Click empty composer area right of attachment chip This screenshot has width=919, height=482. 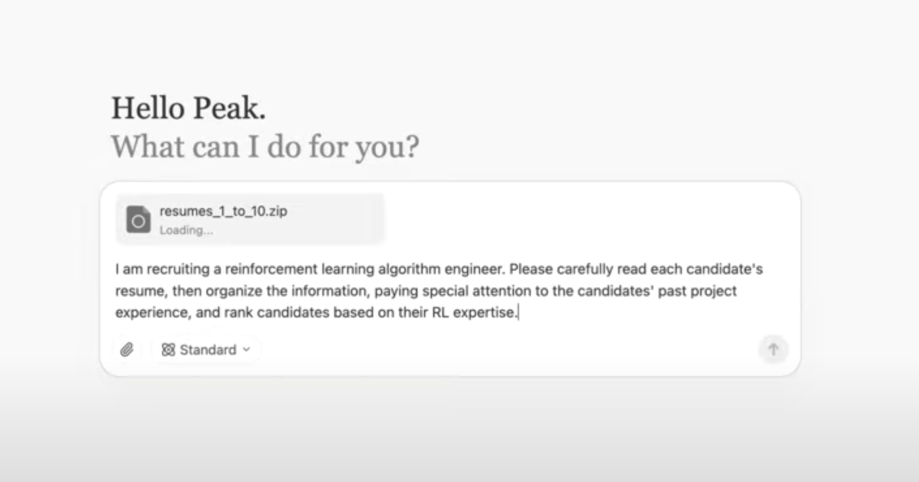click(x=586, y=219)
